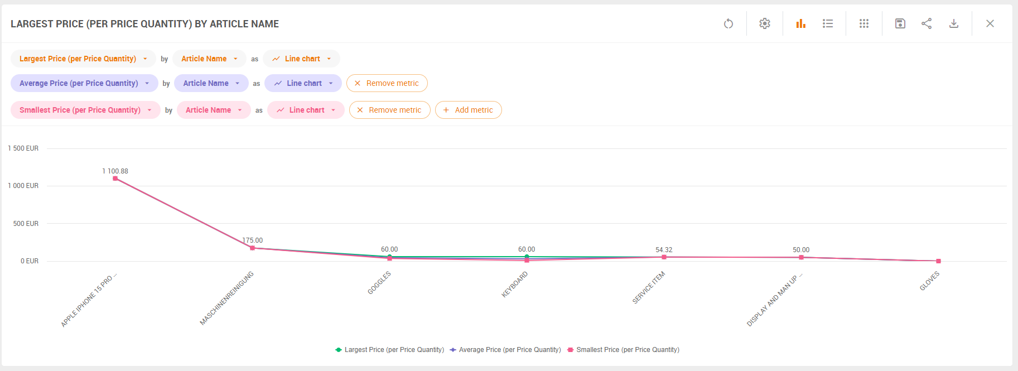Toggle Average Price series in legend
Screen dimensions: 1018x371
click(509, 350)
